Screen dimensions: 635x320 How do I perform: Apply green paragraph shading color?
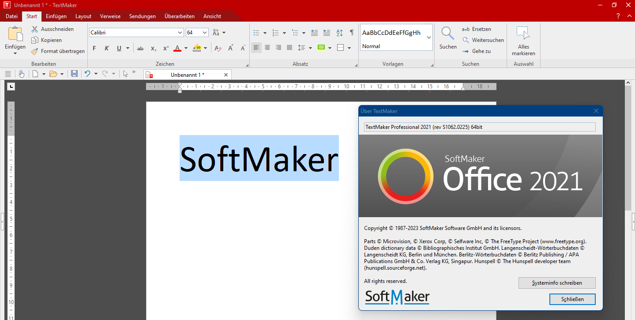click(321, 48)
